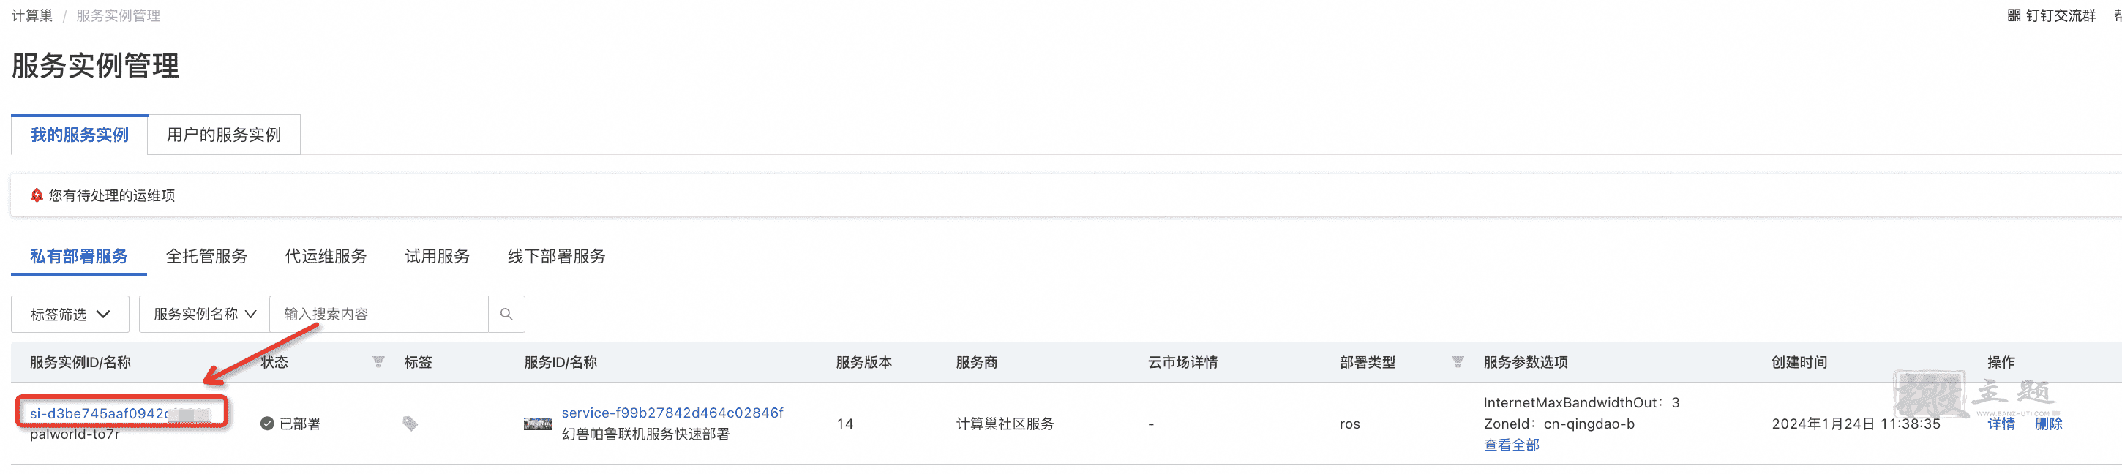Click the tag icon in instance row

point(410,424)
